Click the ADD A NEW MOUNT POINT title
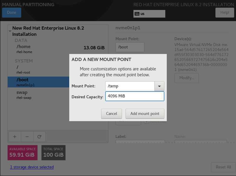The image size is (236, 176). (101, 60)
